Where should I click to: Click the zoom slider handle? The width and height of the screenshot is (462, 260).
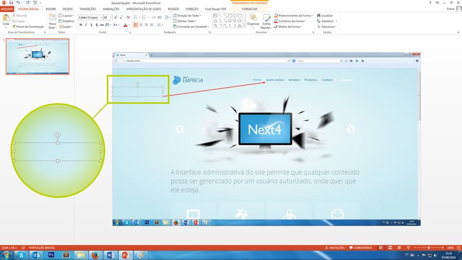point(429,248)
